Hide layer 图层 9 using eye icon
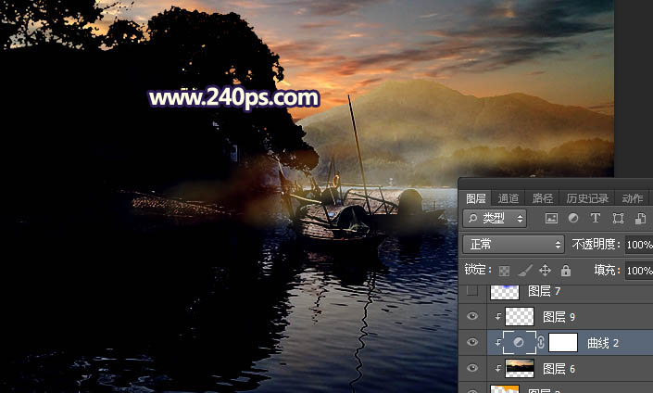The width and height of the screenshot is (653, 393). (473, 317)
